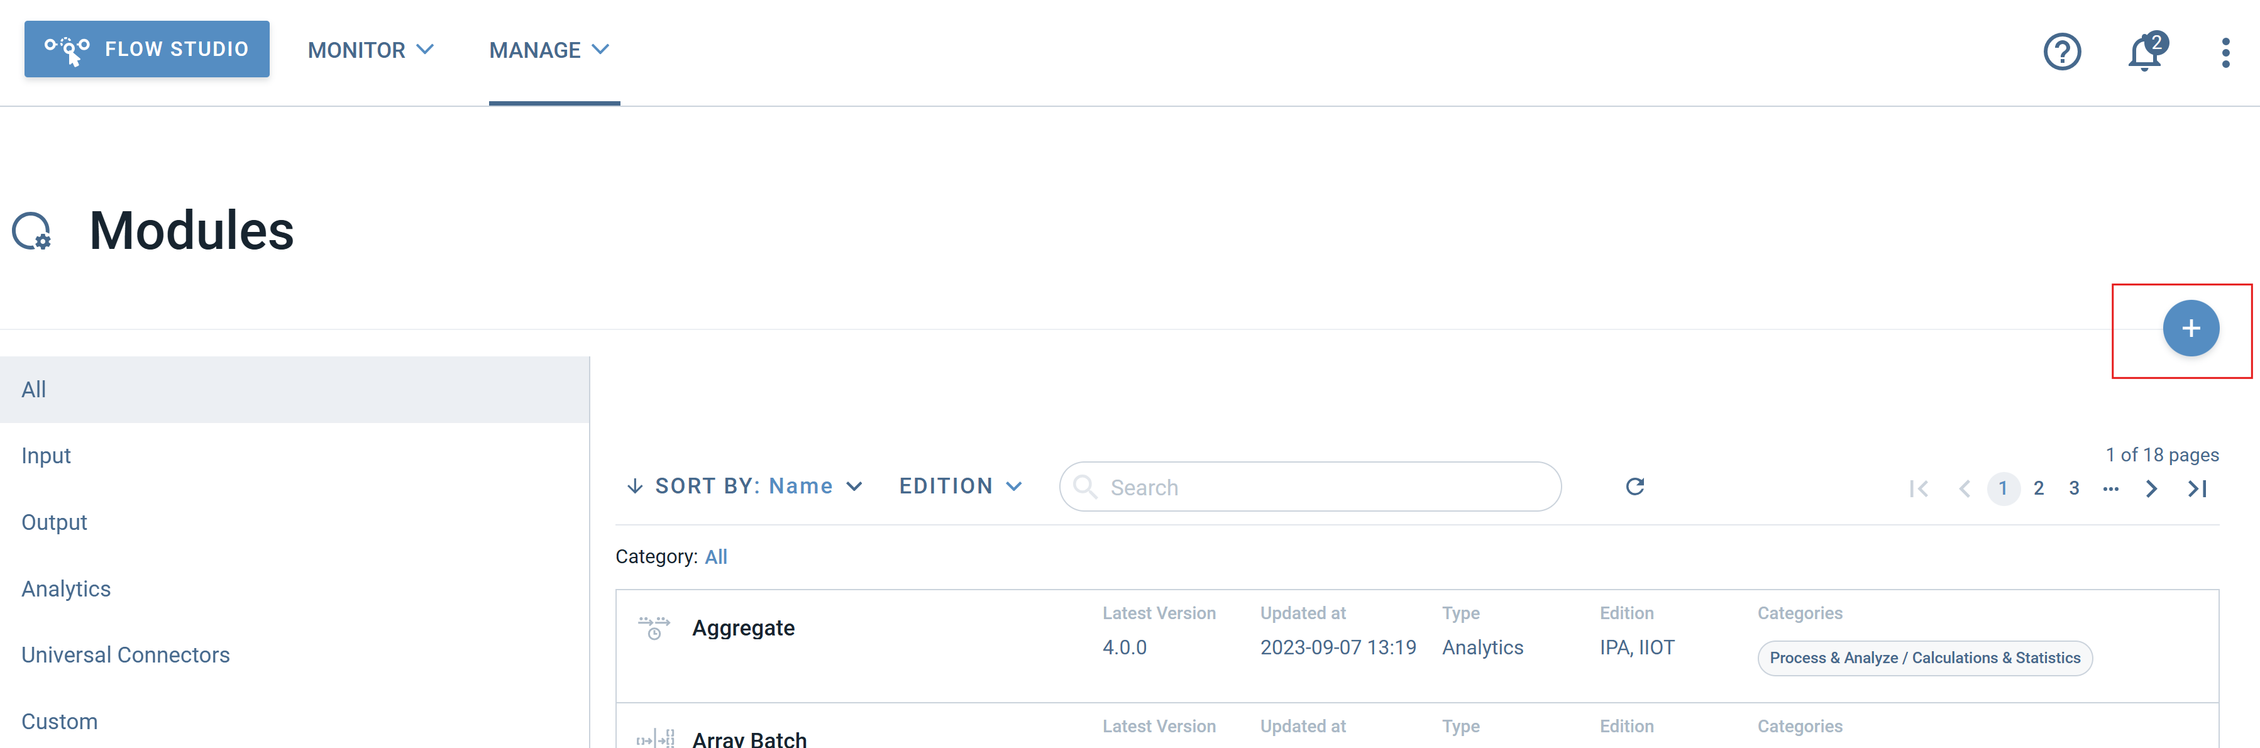Toggle sort direction arrow beside Sort By
The height and width of the screenshot is (748, 2260).
pos(634,487)
